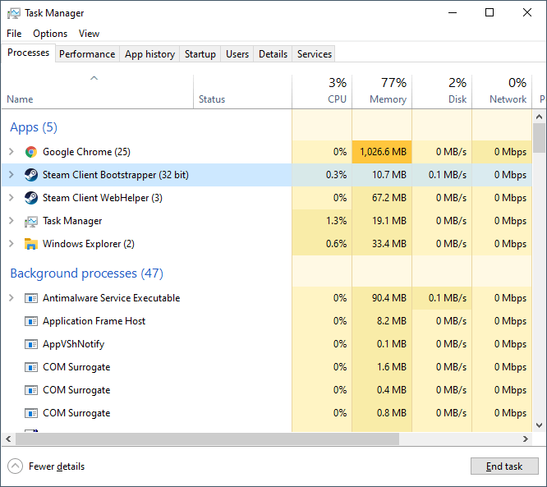
Task: Open the Startup tab
Action: pos(200,54)
